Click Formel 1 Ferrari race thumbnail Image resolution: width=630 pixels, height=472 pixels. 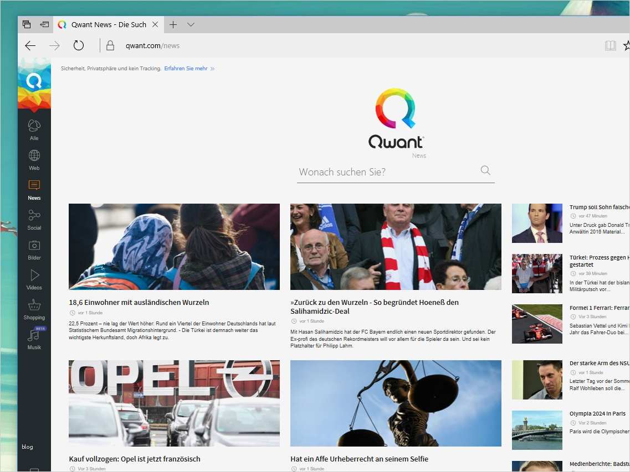tap(537, 324)
